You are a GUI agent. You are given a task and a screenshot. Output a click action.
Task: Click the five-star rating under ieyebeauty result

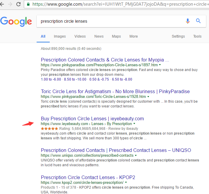[x=49, y=129]
